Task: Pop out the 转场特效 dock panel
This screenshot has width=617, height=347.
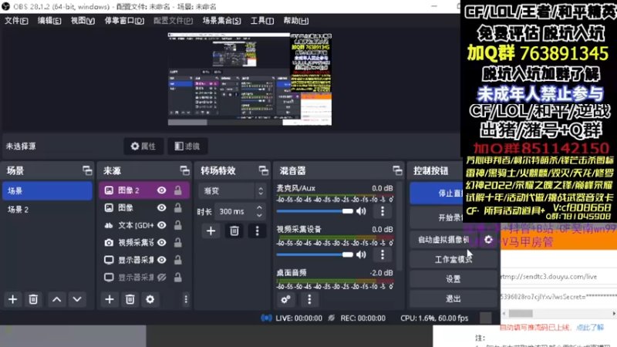Action: pyautogui.click(x=263, y=170)
